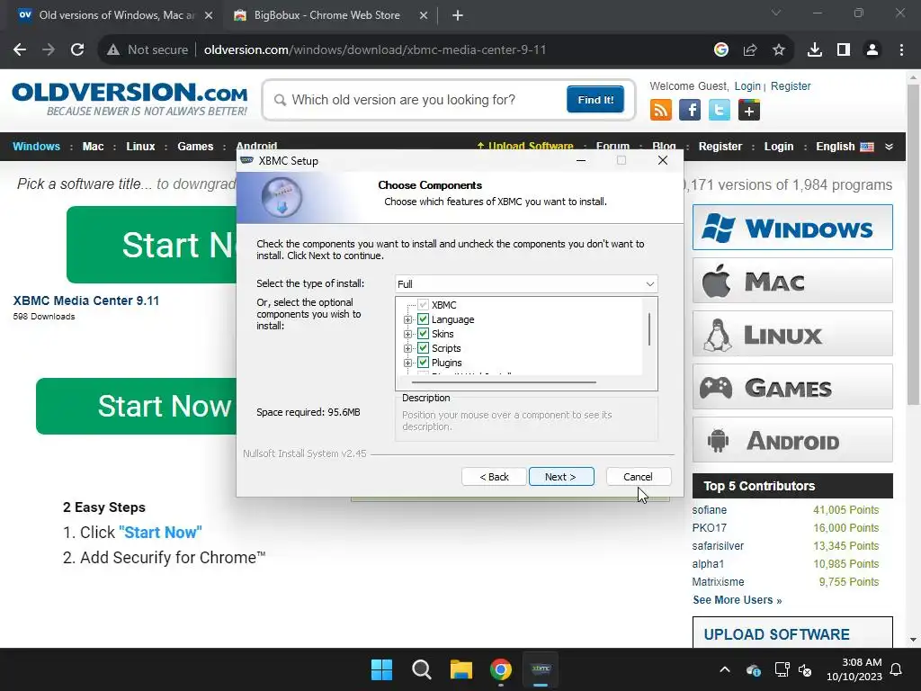Click the XBMC Media Center 9.11 title
921x691 pixels.
pyautogui.click(x=85, y=301)
